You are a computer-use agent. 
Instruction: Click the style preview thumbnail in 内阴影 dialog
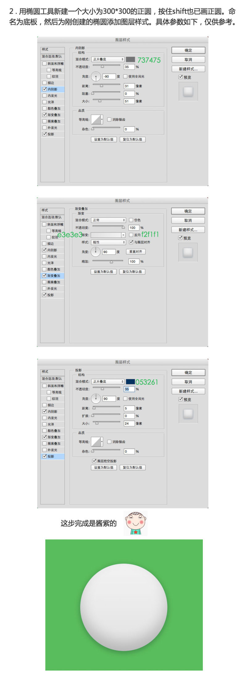(x=188, y=92)
